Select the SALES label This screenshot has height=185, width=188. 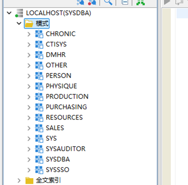click(x=55, y=128)
